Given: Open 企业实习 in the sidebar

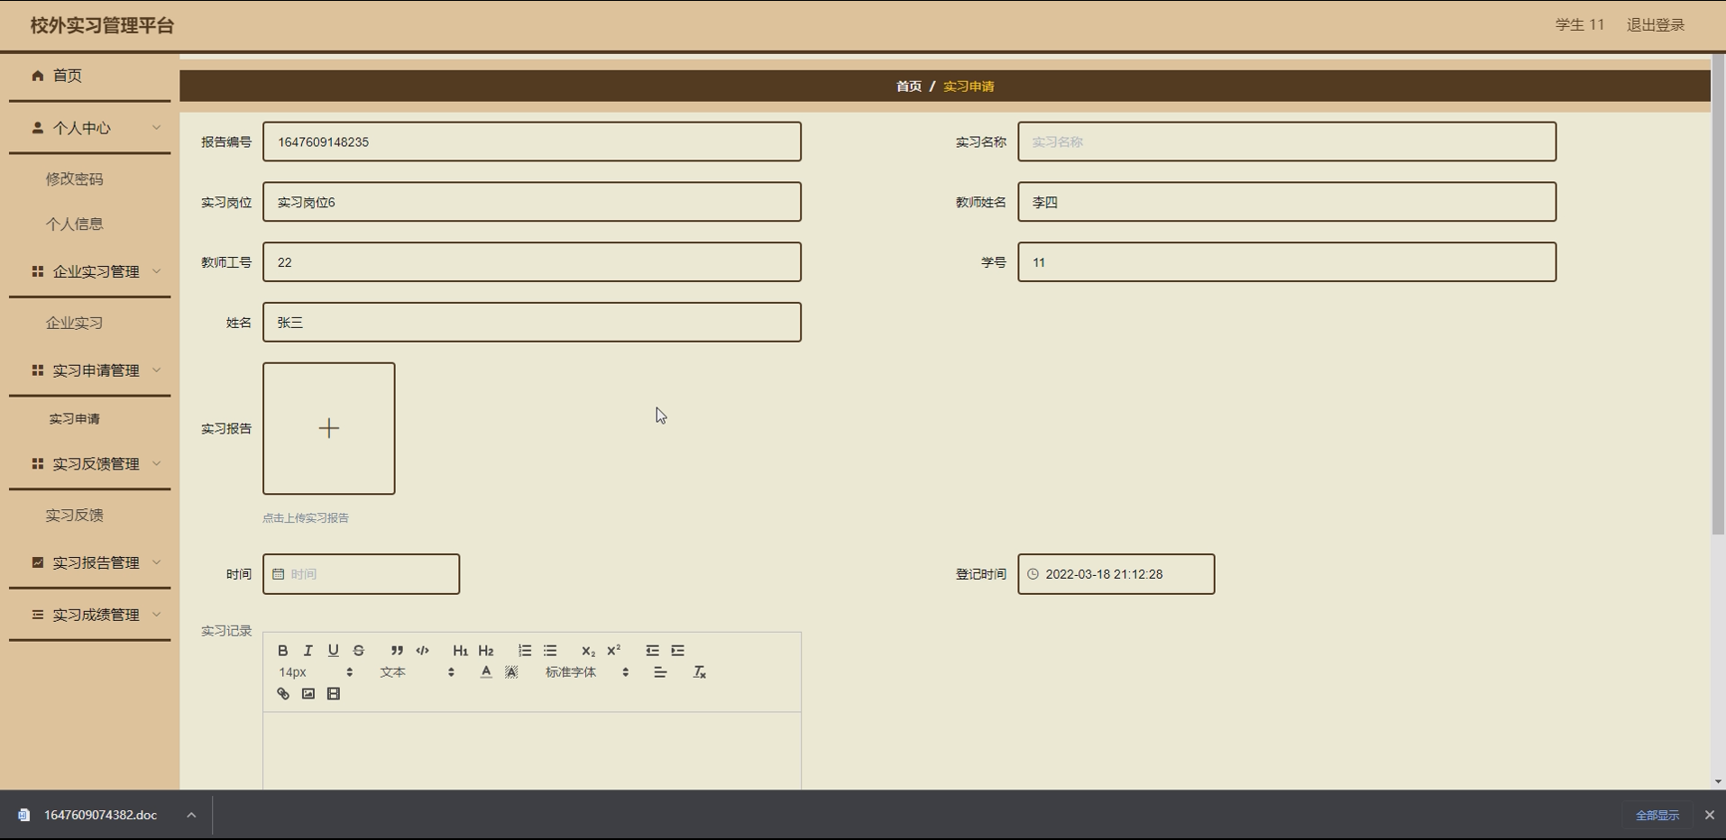Looking at the screenshot, I should pyautogui.click(x=75, y=323).
